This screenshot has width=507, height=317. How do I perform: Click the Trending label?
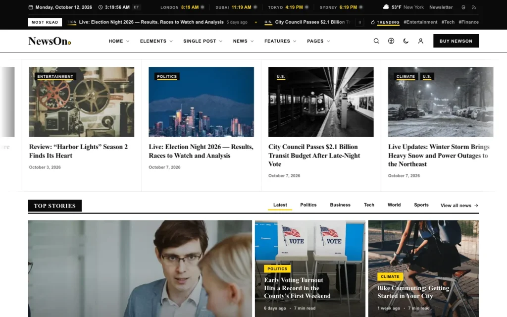coord(388,22)
